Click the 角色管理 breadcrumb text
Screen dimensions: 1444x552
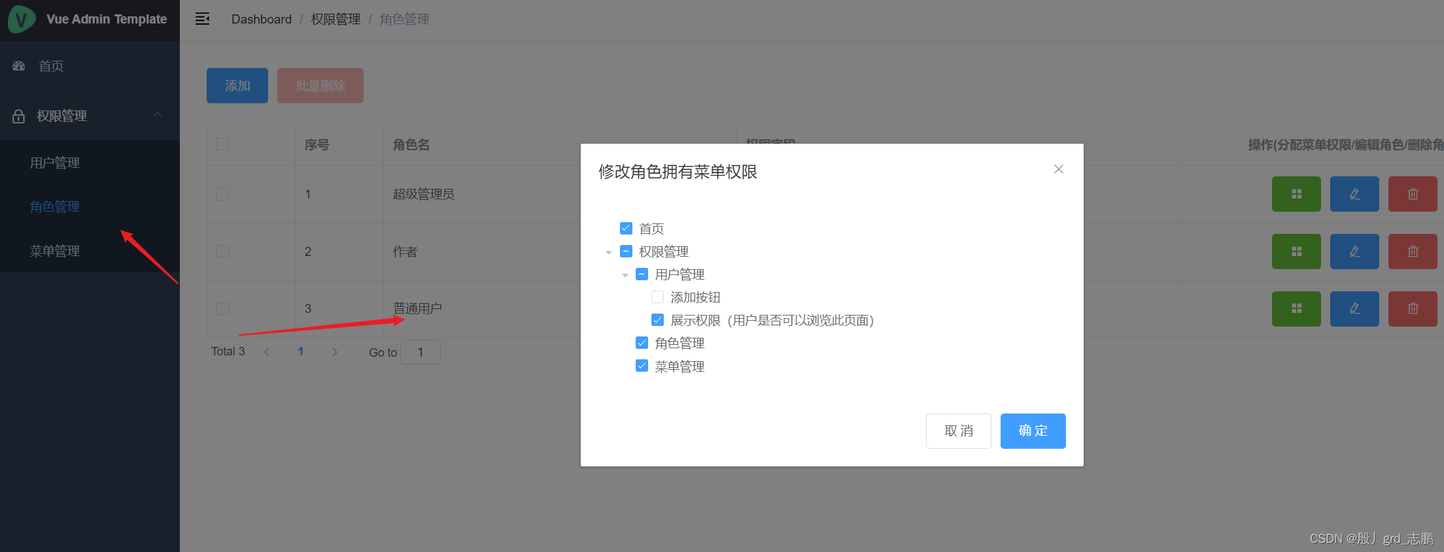(405, 20)
